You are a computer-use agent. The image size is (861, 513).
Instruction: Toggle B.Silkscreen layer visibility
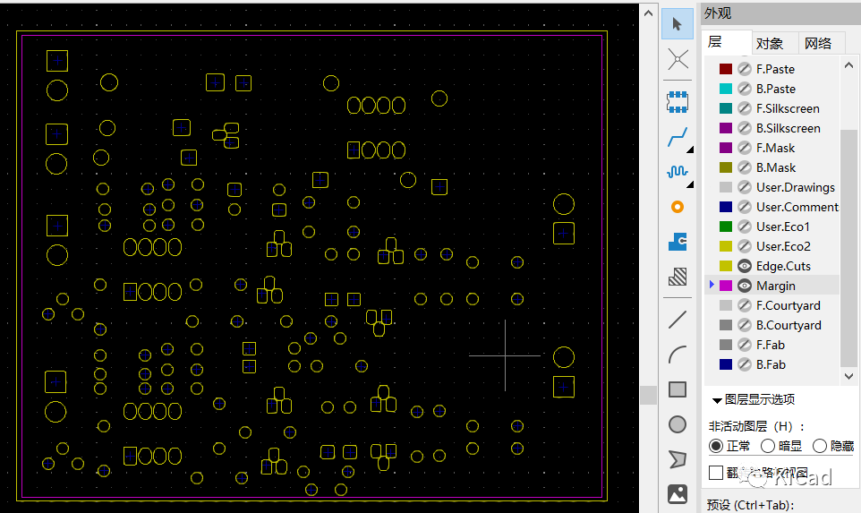pos(745,128)
